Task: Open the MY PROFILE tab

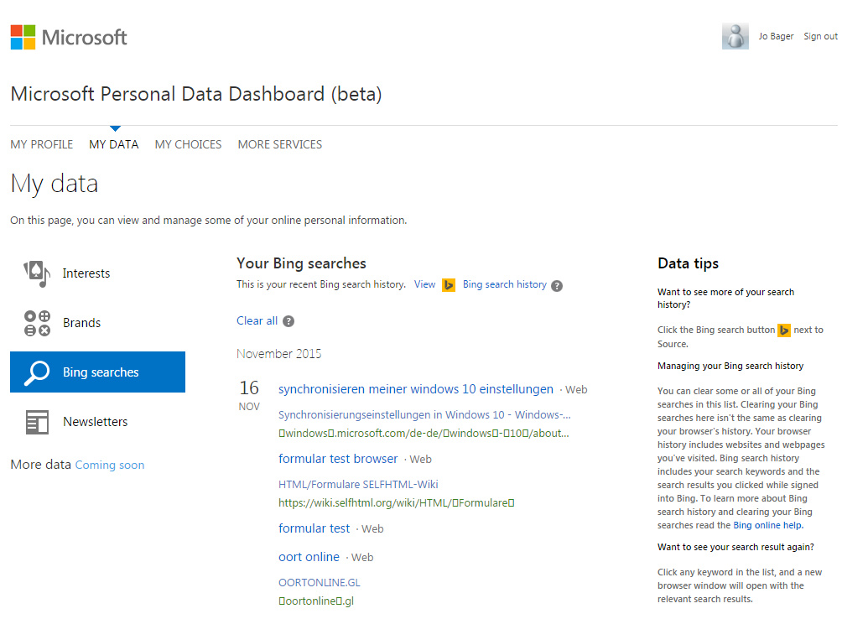Action: [42, 144]
